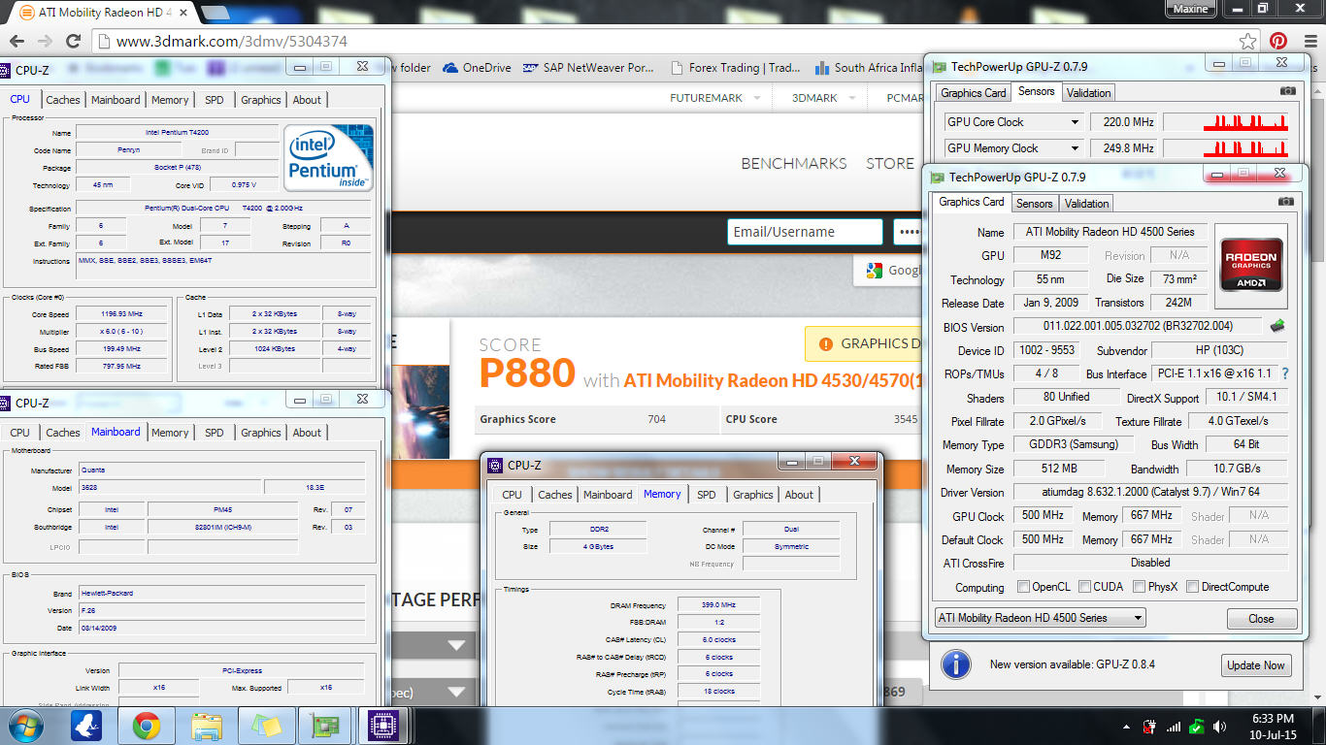Open About tab in Memory CPU-Z window
The width and height of the screenshot is (1326, 745).
point(799,495)
